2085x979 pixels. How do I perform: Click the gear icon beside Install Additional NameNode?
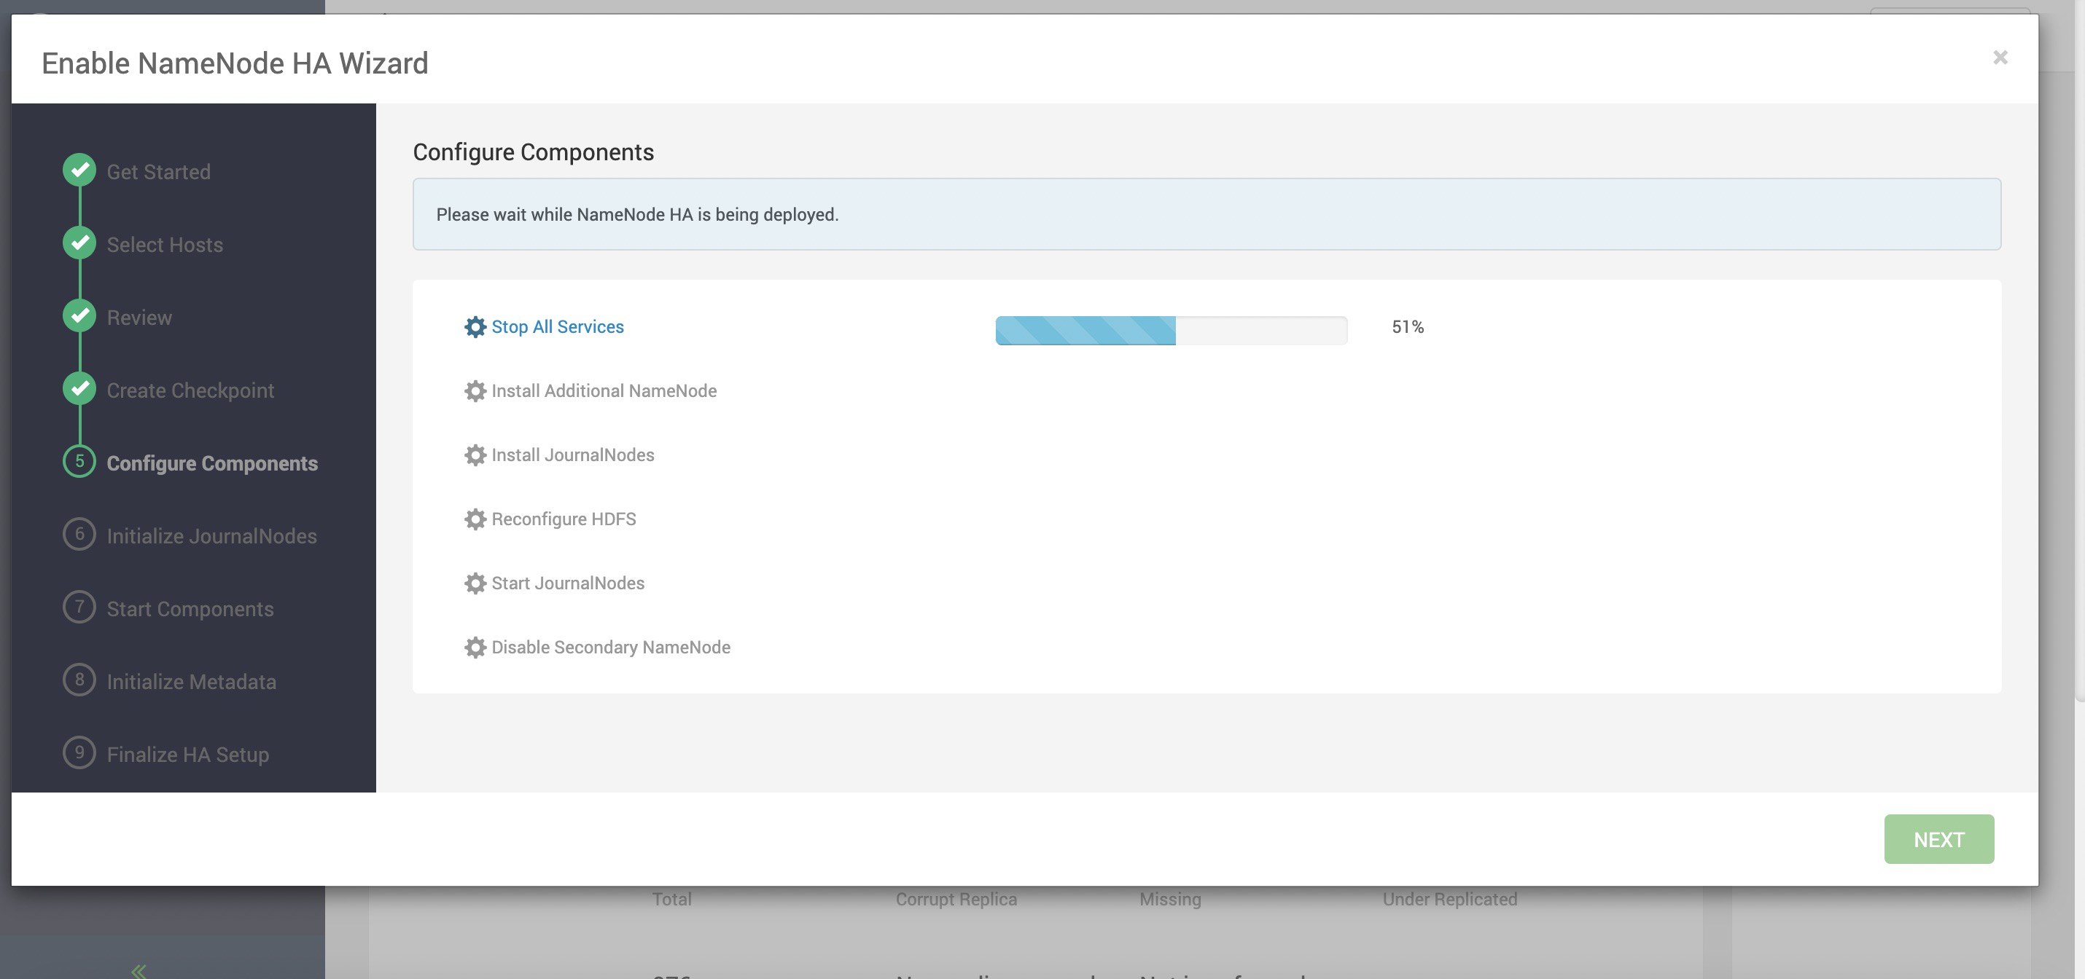475,390
